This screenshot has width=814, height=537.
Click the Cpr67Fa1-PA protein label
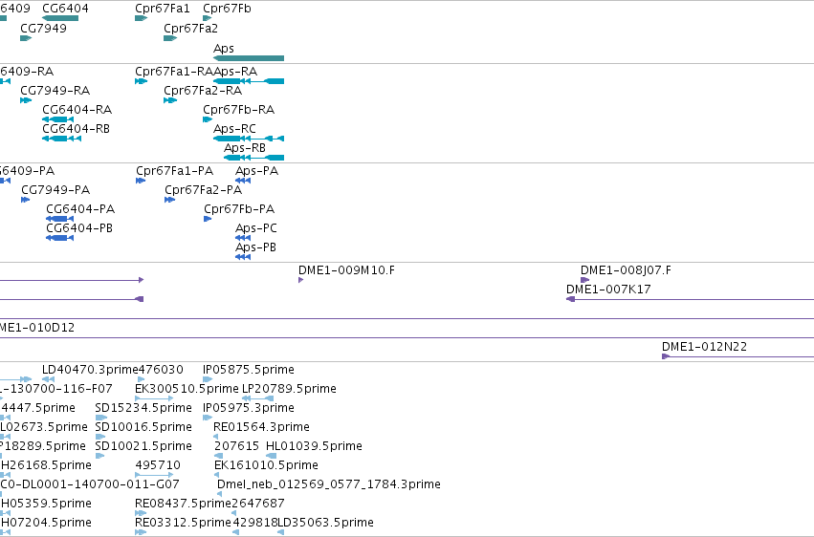pos(174,171)
